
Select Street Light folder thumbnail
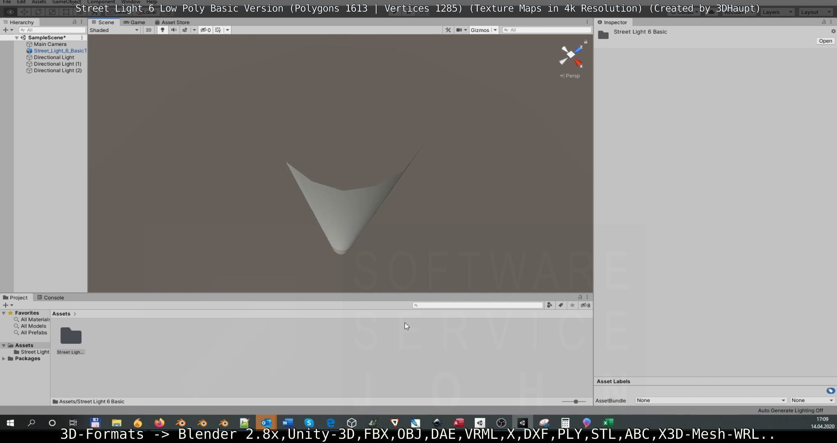point(71,336)
